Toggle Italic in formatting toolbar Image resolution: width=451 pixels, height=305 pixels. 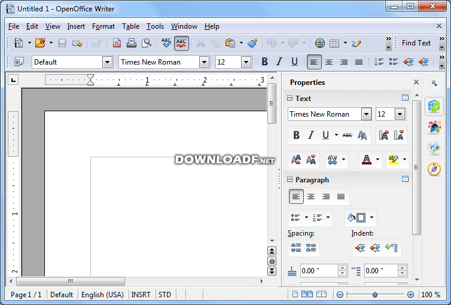point(279,62)
